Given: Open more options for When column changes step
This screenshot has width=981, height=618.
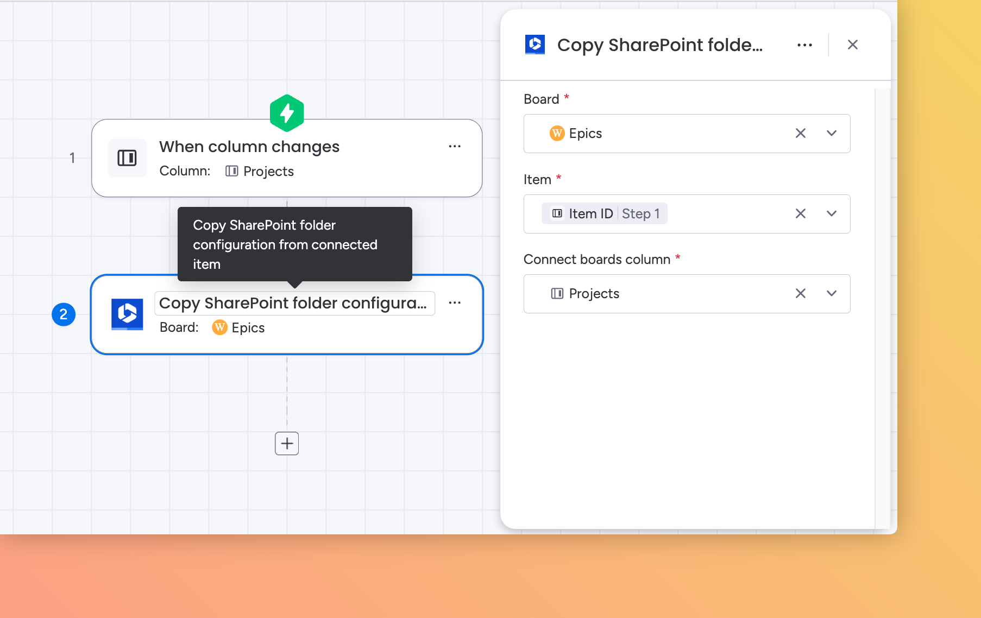Looking at the screenshot, I should click(x=455, y=147).
